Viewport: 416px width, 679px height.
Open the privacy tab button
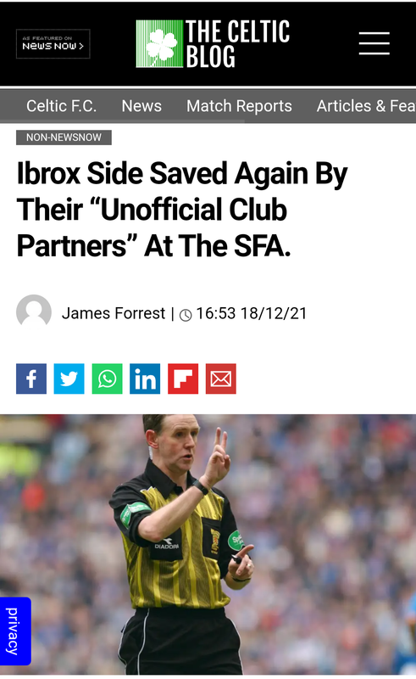tap(15, 631)
